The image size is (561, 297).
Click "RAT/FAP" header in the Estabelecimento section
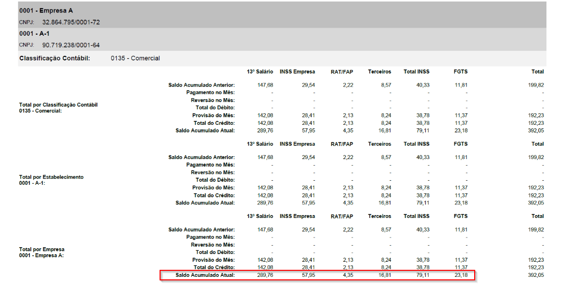tap(342, 144)
